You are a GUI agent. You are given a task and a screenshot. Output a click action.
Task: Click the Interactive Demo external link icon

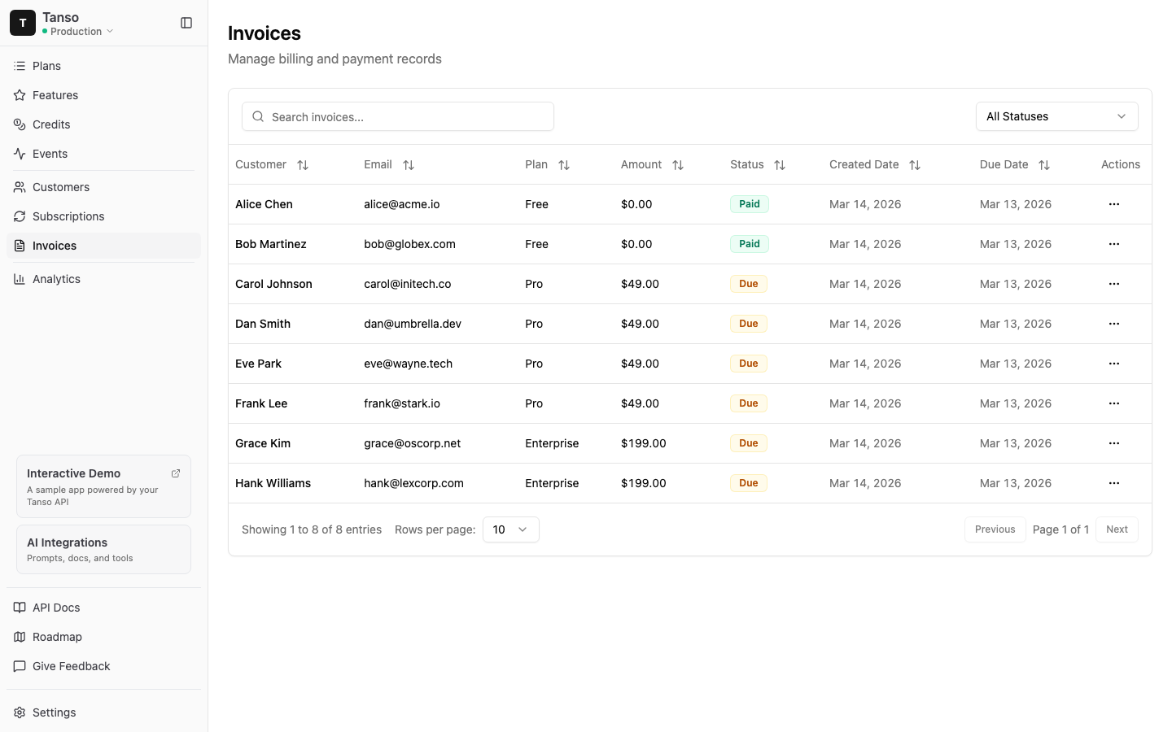click(176, 473)
